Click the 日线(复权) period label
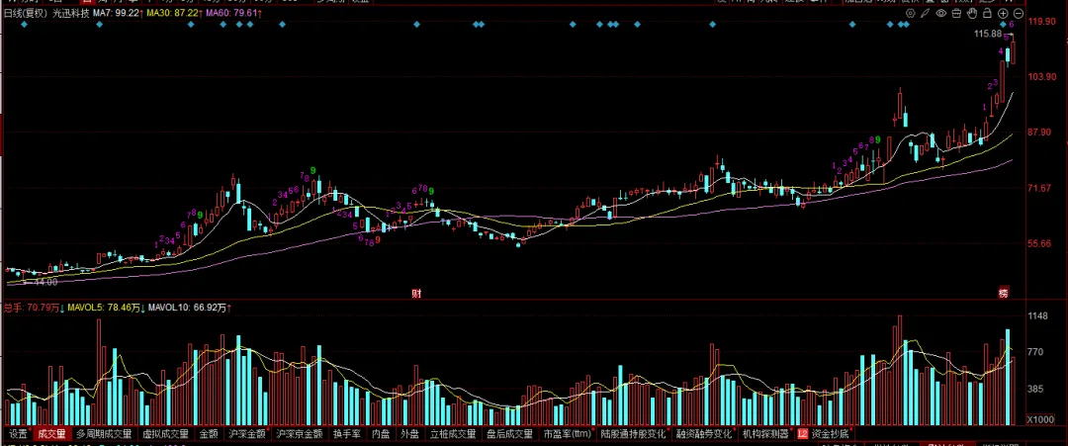The image size is (1068, 446). (26, 13)
